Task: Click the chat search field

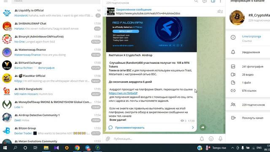Action: (56, 1)
